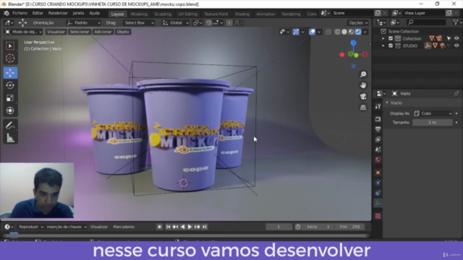463x260 pixels.
Task: Select the Measure tool
Action: point(10,138)
